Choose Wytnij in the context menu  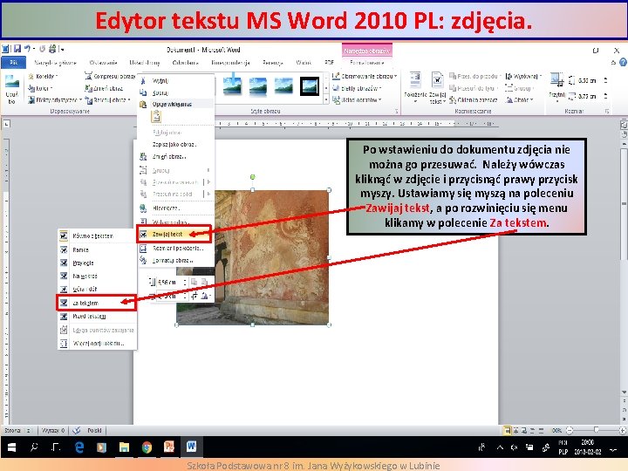point(175,81)
